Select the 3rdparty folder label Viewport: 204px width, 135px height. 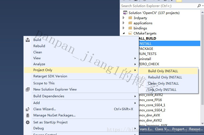[140, 18]
